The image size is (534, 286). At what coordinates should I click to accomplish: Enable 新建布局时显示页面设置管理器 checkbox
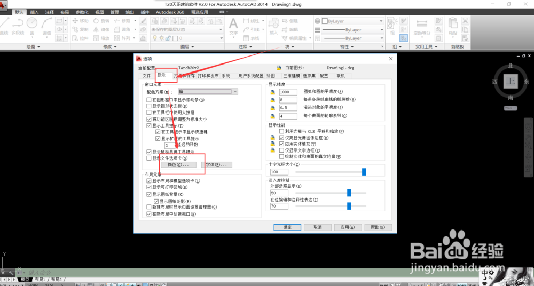point(149,206)
